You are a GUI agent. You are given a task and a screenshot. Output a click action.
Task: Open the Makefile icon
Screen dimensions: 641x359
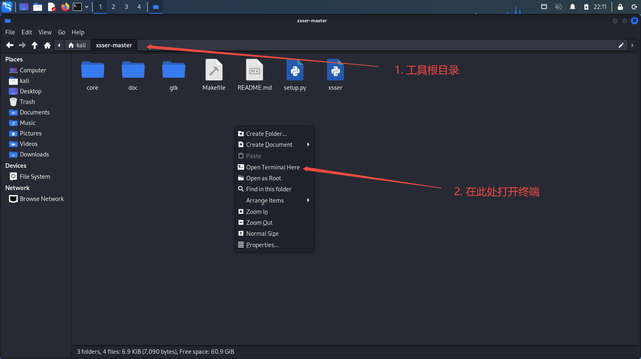click(214, 71)
